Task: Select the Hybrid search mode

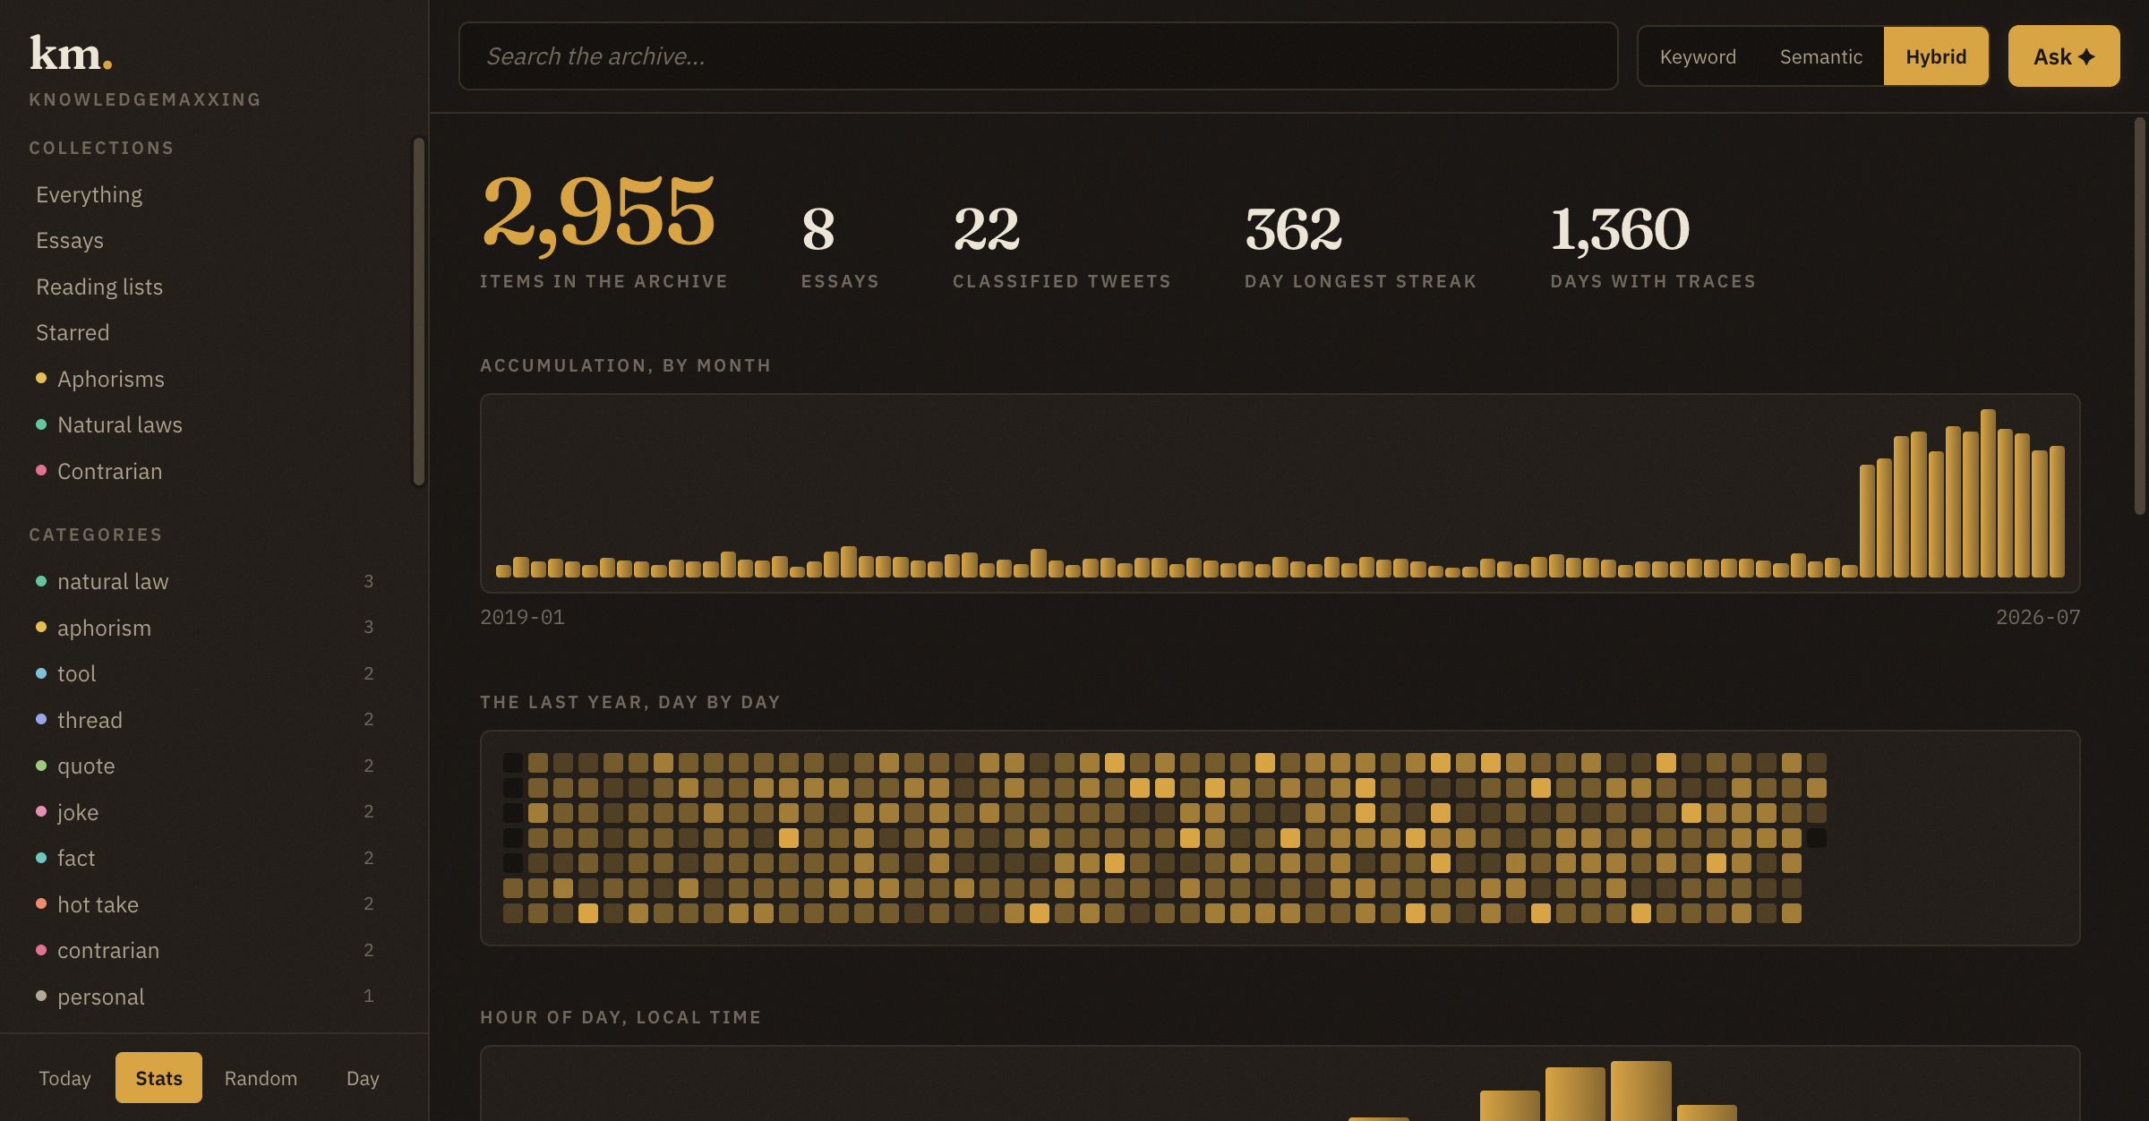Action: (x=1936, y=56)
